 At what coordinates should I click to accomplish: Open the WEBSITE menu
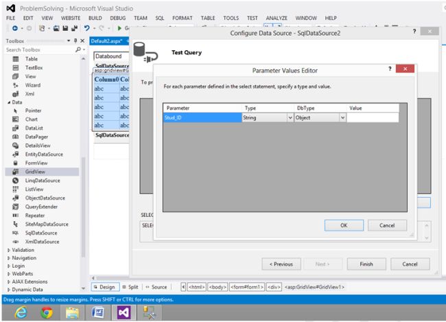click(x=71, y=18)
